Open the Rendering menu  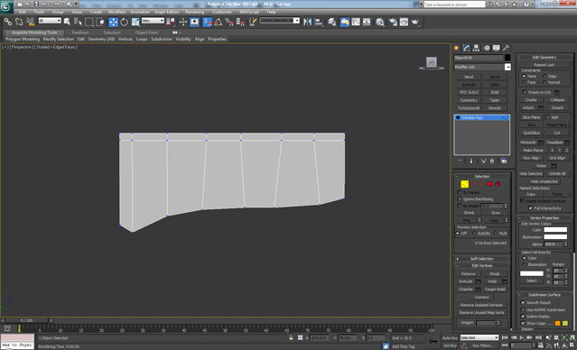195,12
